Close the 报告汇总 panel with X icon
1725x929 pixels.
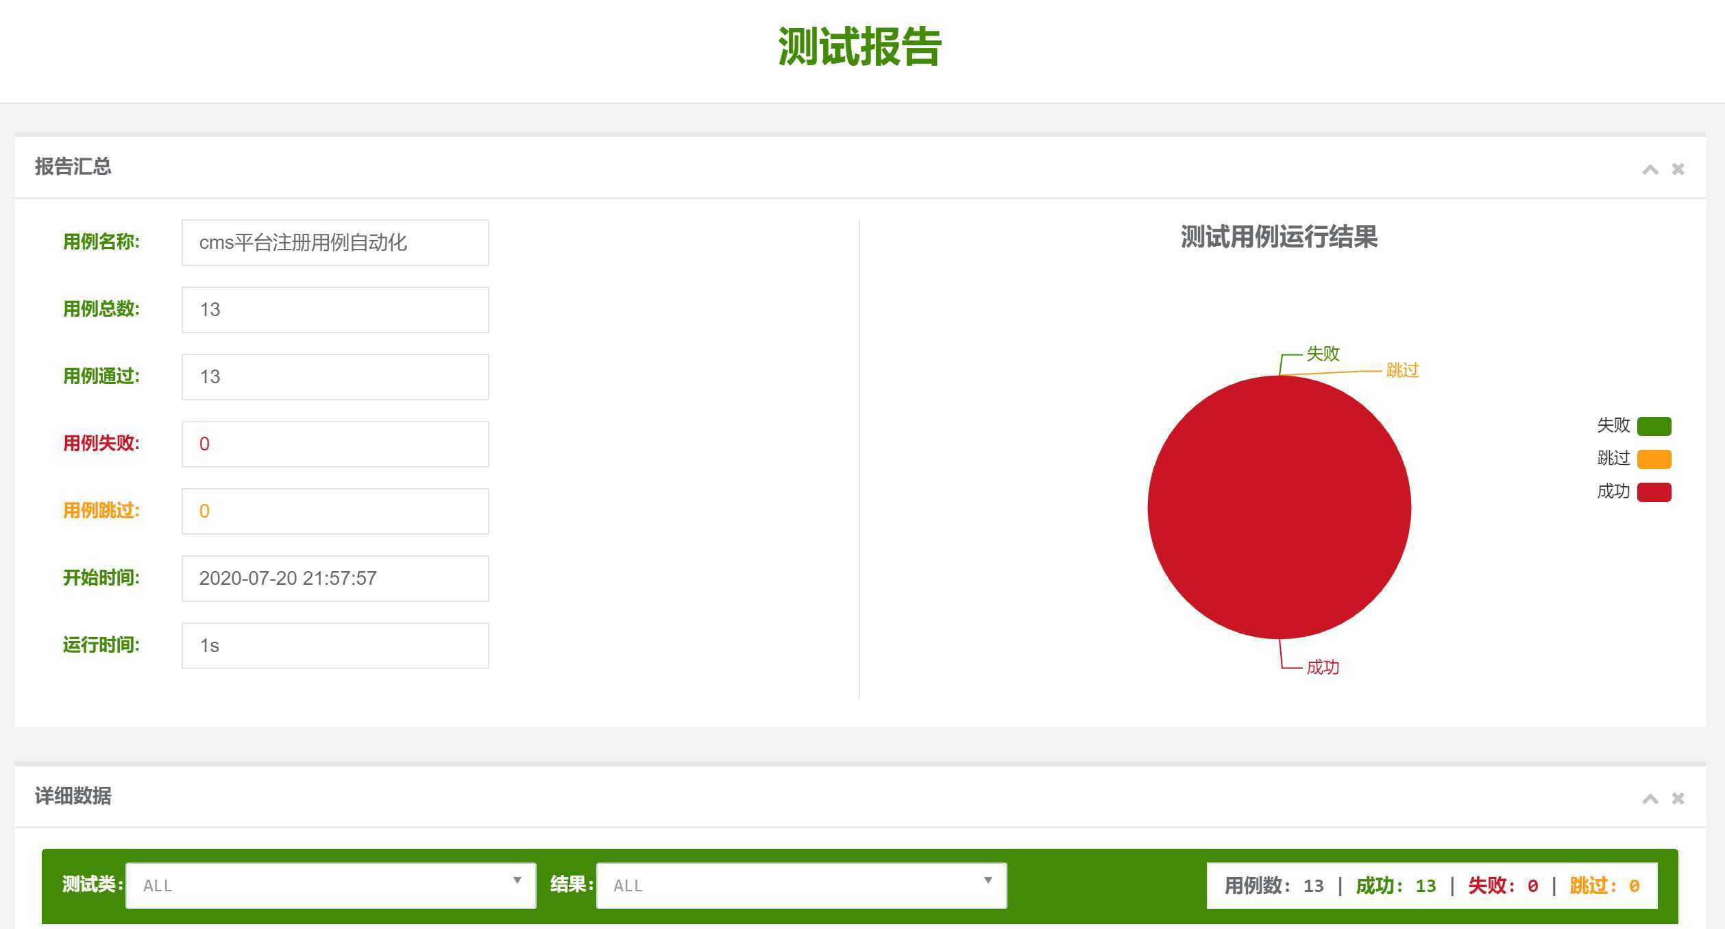[1678, 169]
